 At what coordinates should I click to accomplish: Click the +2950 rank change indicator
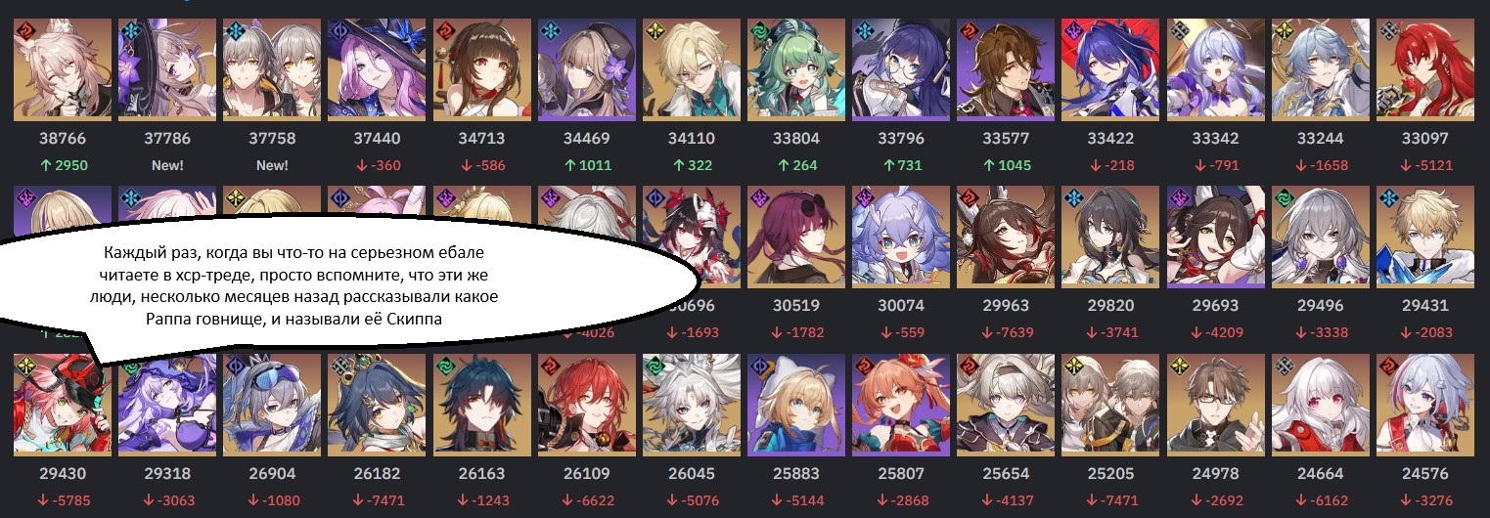63,165
